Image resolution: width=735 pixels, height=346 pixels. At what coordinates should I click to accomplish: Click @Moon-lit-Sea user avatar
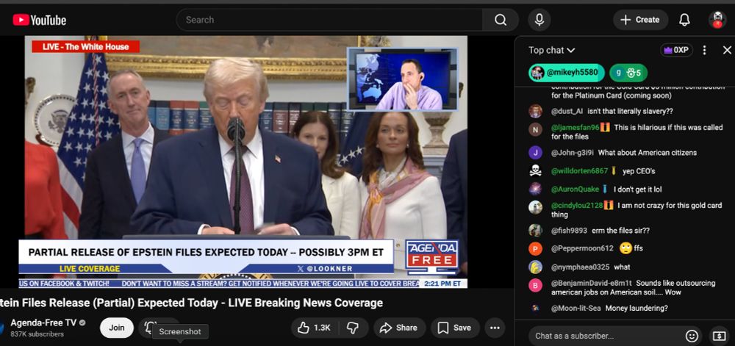535,308
